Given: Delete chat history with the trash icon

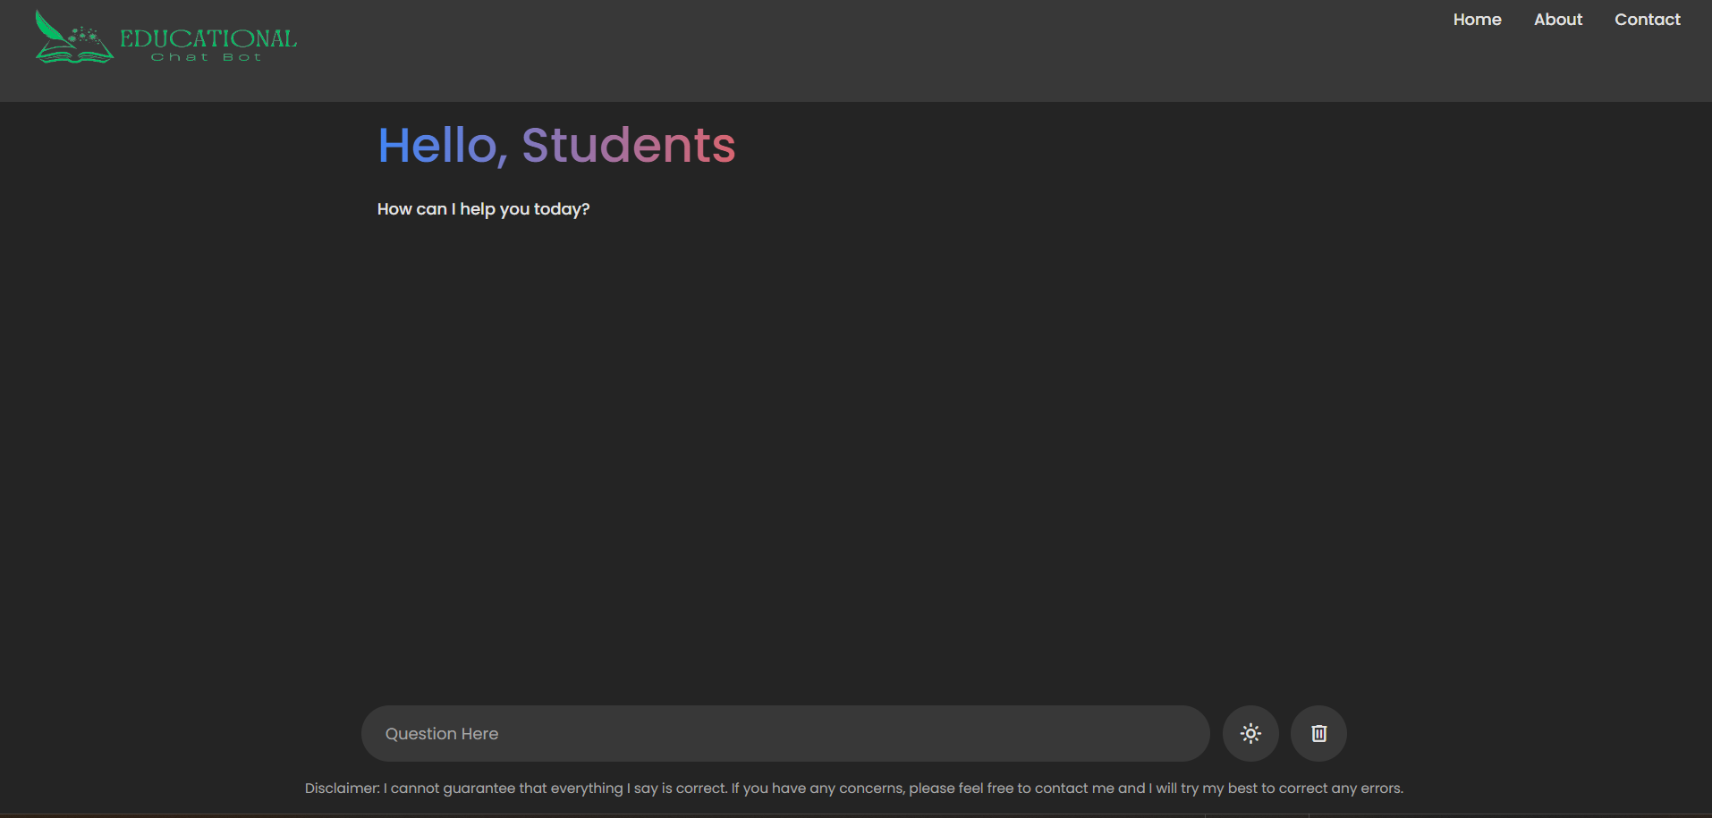Looking at the screenshot, I should point(1318,734).
